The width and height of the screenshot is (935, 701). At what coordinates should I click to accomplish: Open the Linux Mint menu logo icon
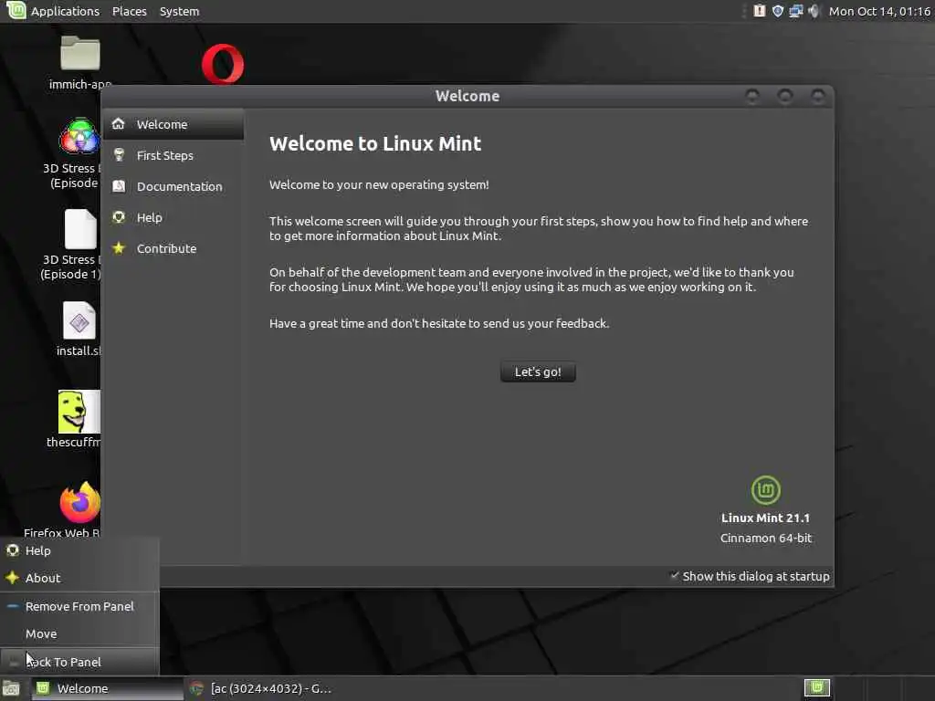pyautogui.click(x=16, y=10)
